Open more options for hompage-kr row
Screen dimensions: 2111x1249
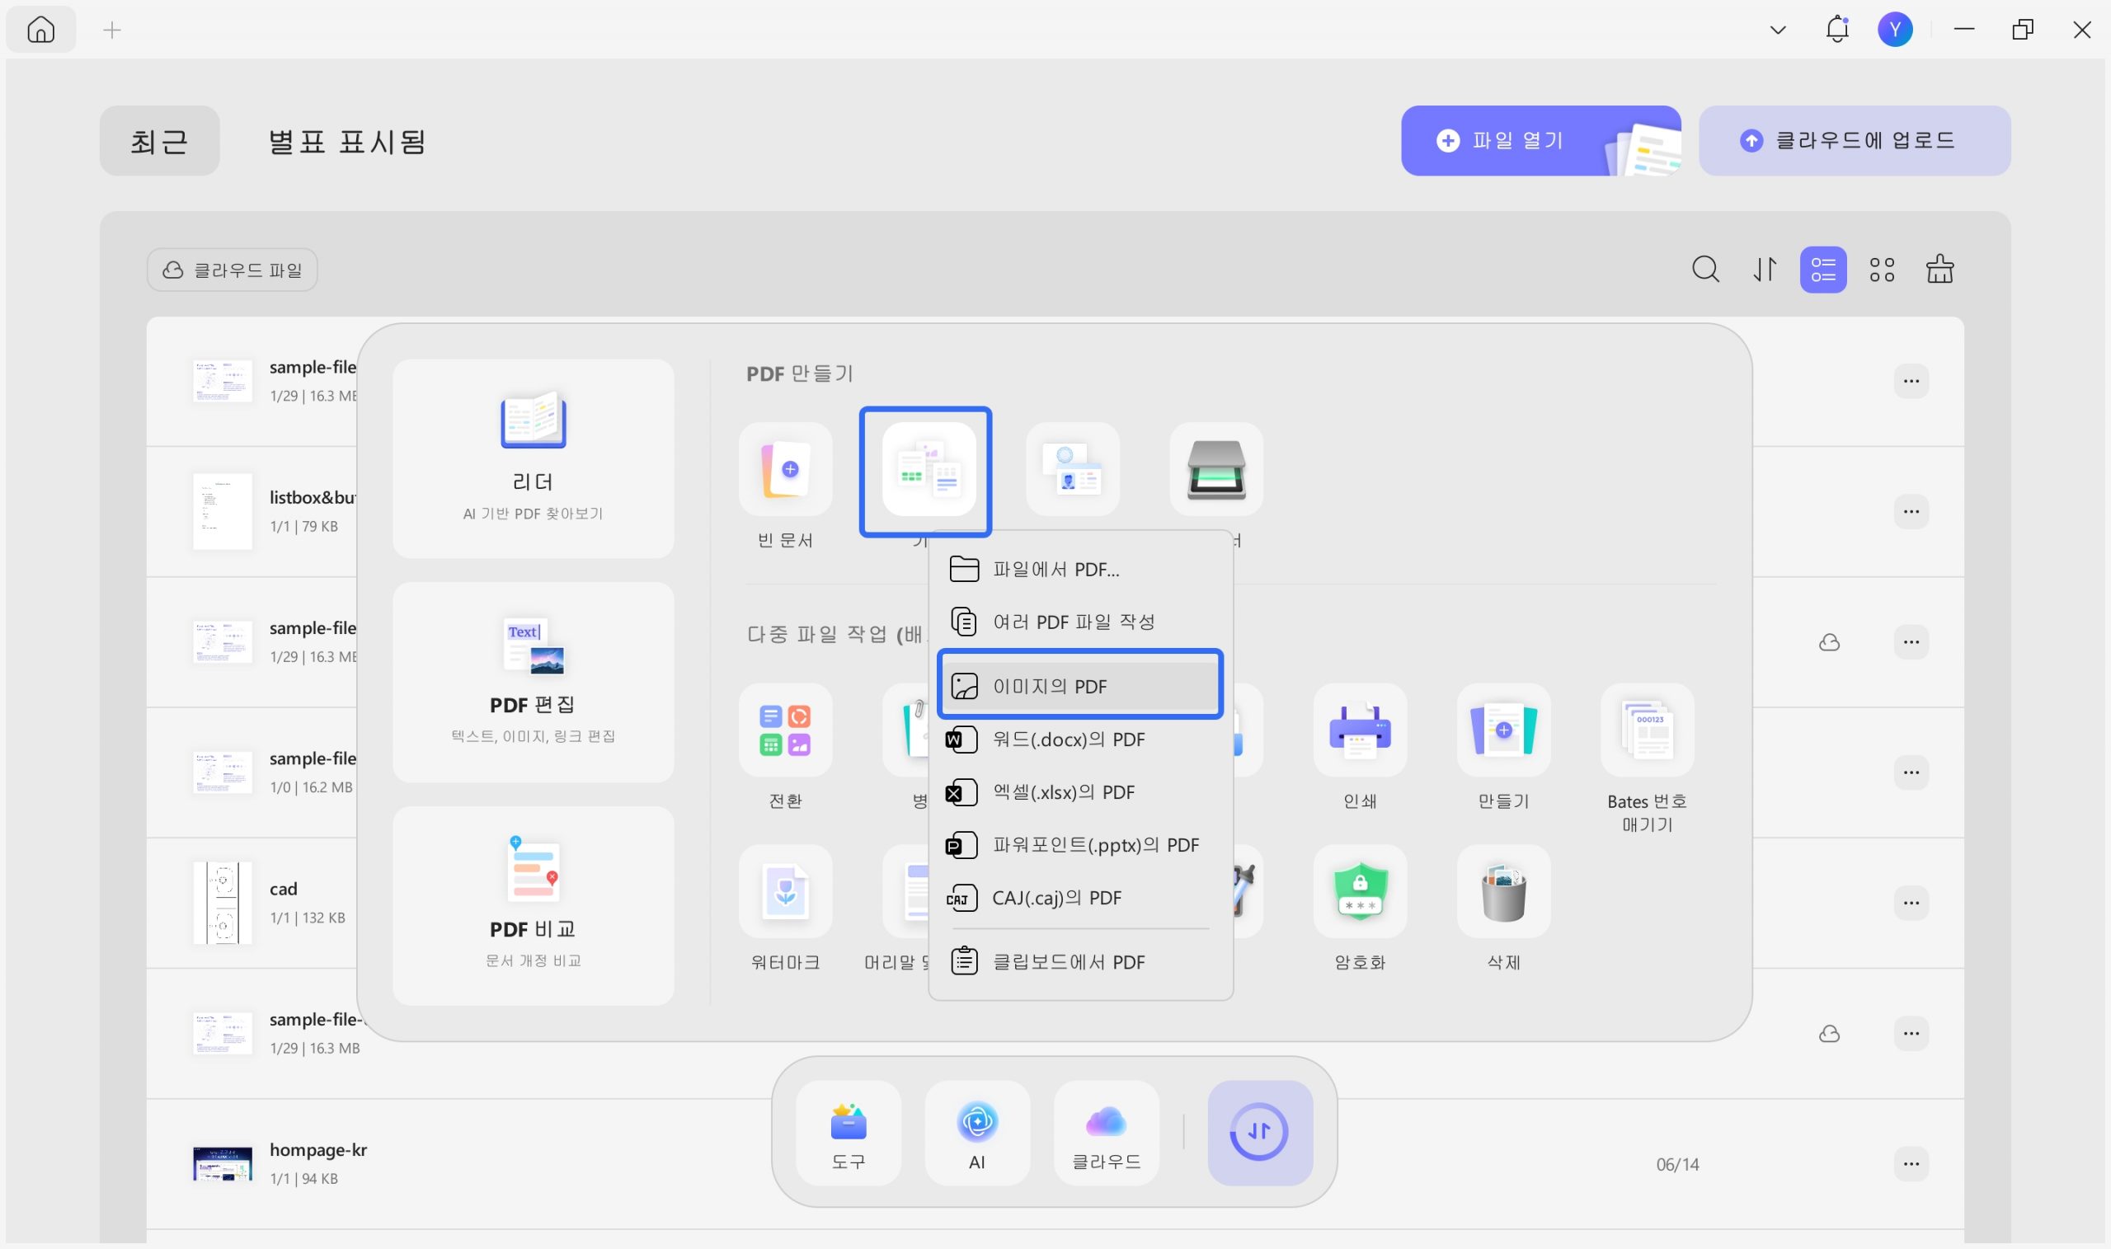click(1911, 1164)
